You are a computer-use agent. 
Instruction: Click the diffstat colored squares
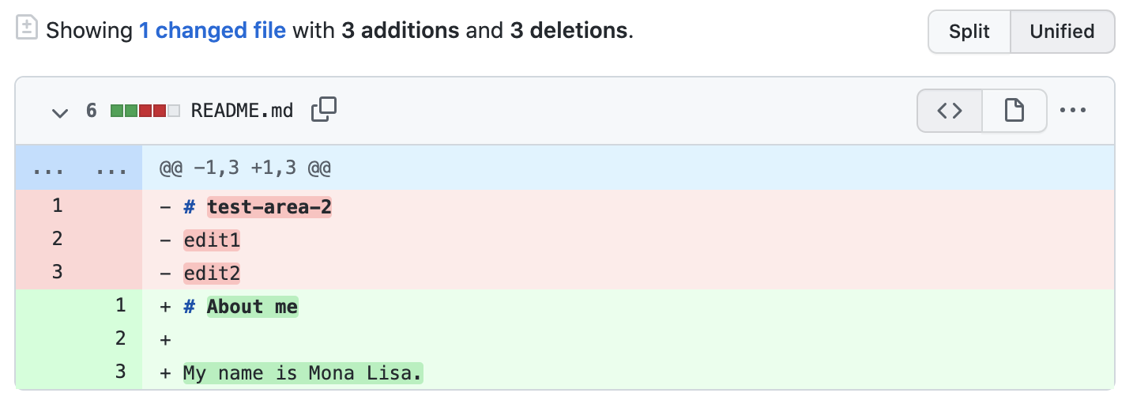click(x=145, y=111)
